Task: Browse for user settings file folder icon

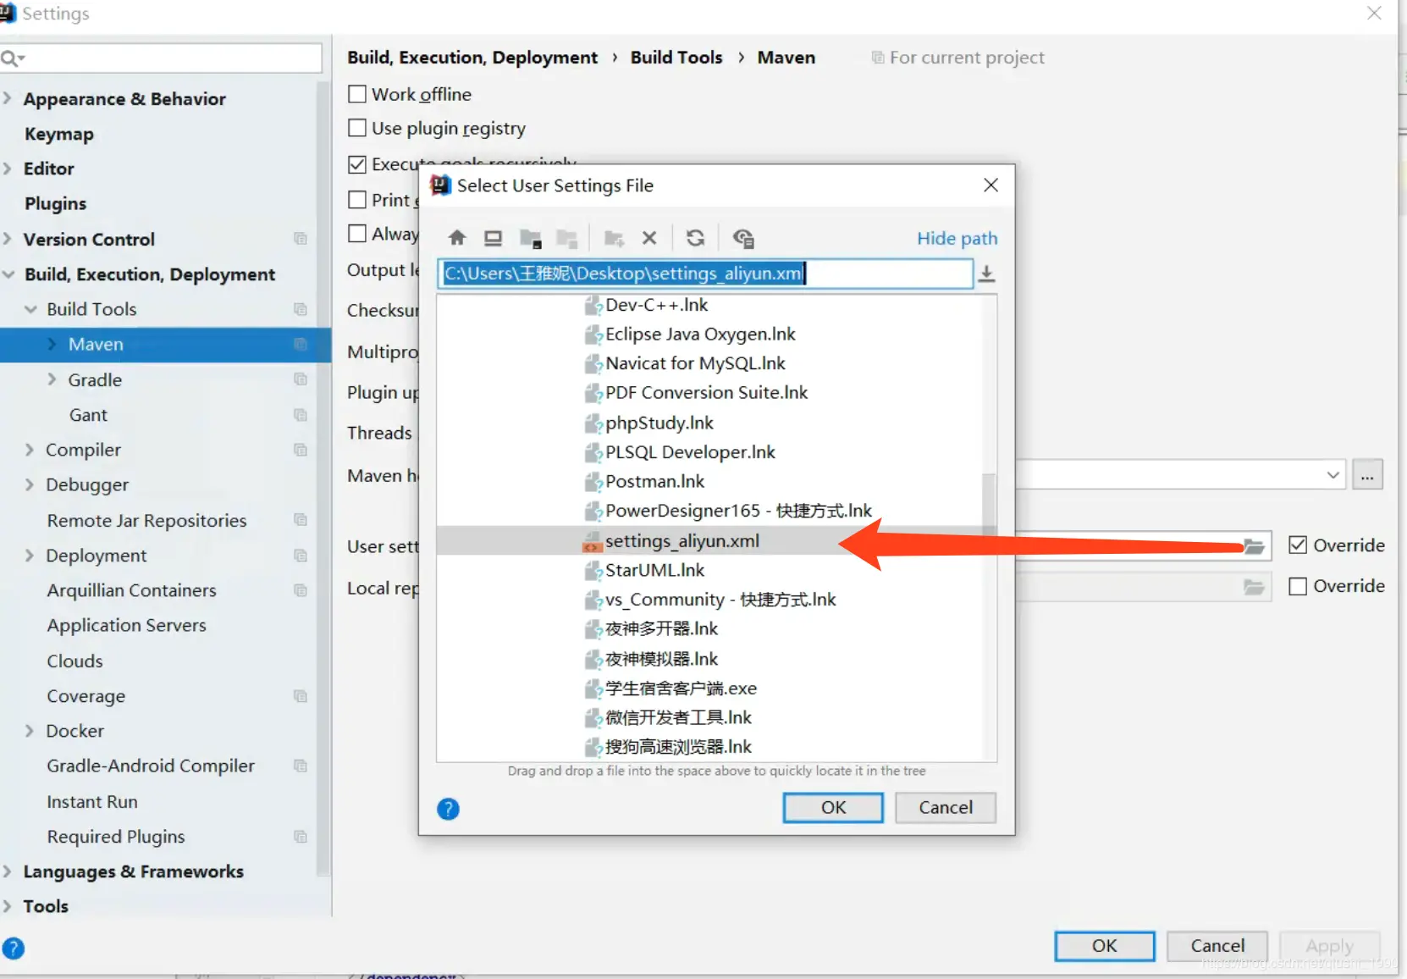Action: click(x=1254, y=546)
